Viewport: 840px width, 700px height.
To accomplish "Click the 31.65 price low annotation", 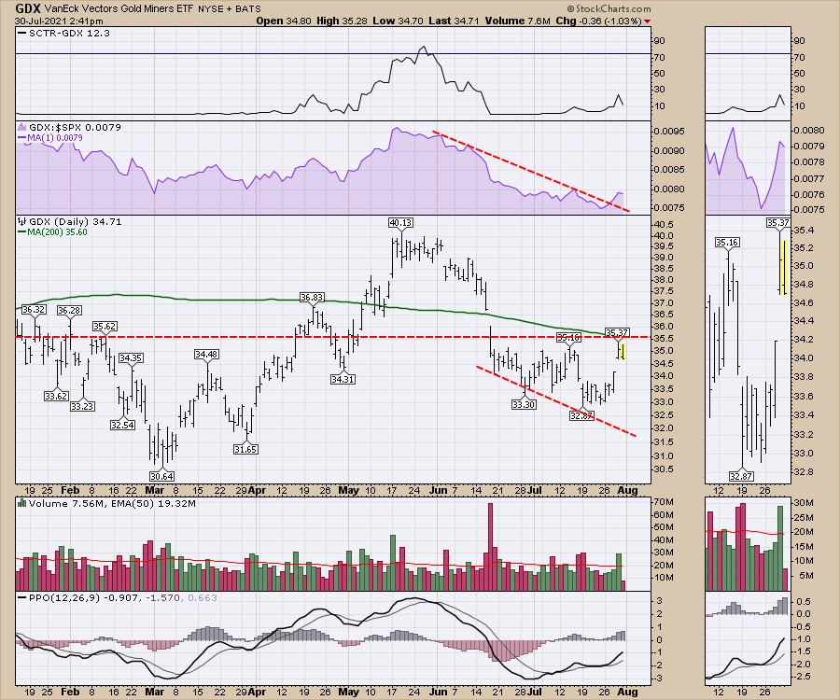I will pos(247,449).
